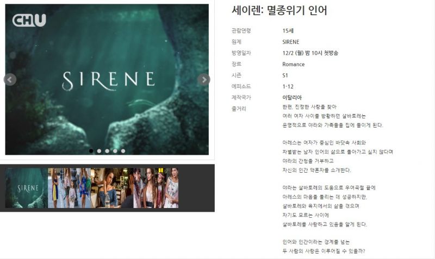Open the thumbnail of four women in dresses
This screenshot has width=435, height=259.
pos(156,188)
